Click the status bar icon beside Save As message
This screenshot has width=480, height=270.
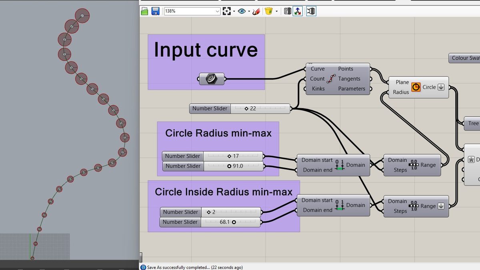[x=143, y=267]
